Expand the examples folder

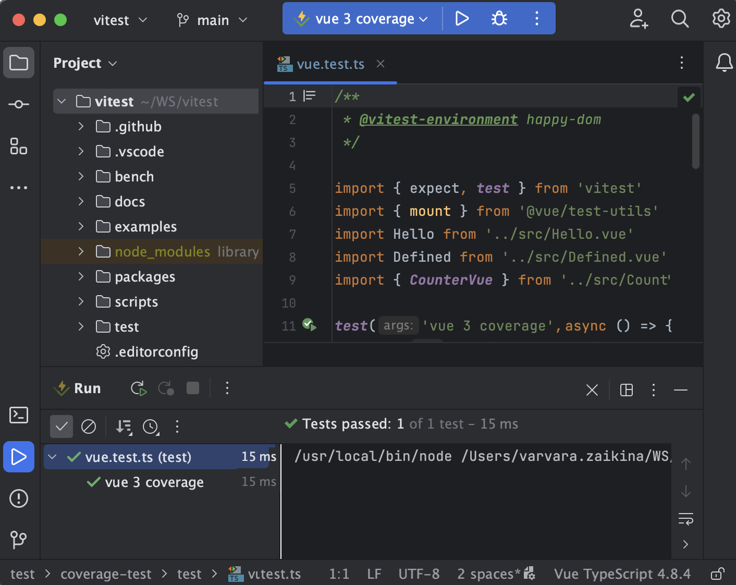click(81, 226)
